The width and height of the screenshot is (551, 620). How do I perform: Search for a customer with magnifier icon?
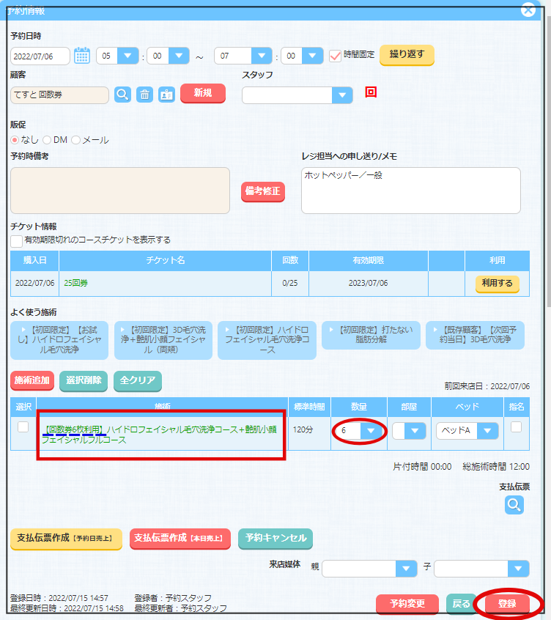tap(122, 95)
